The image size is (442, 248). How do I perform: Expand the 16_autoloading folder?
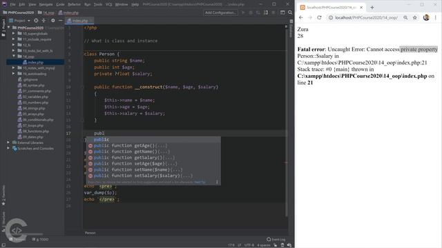(x=14, y=74)
